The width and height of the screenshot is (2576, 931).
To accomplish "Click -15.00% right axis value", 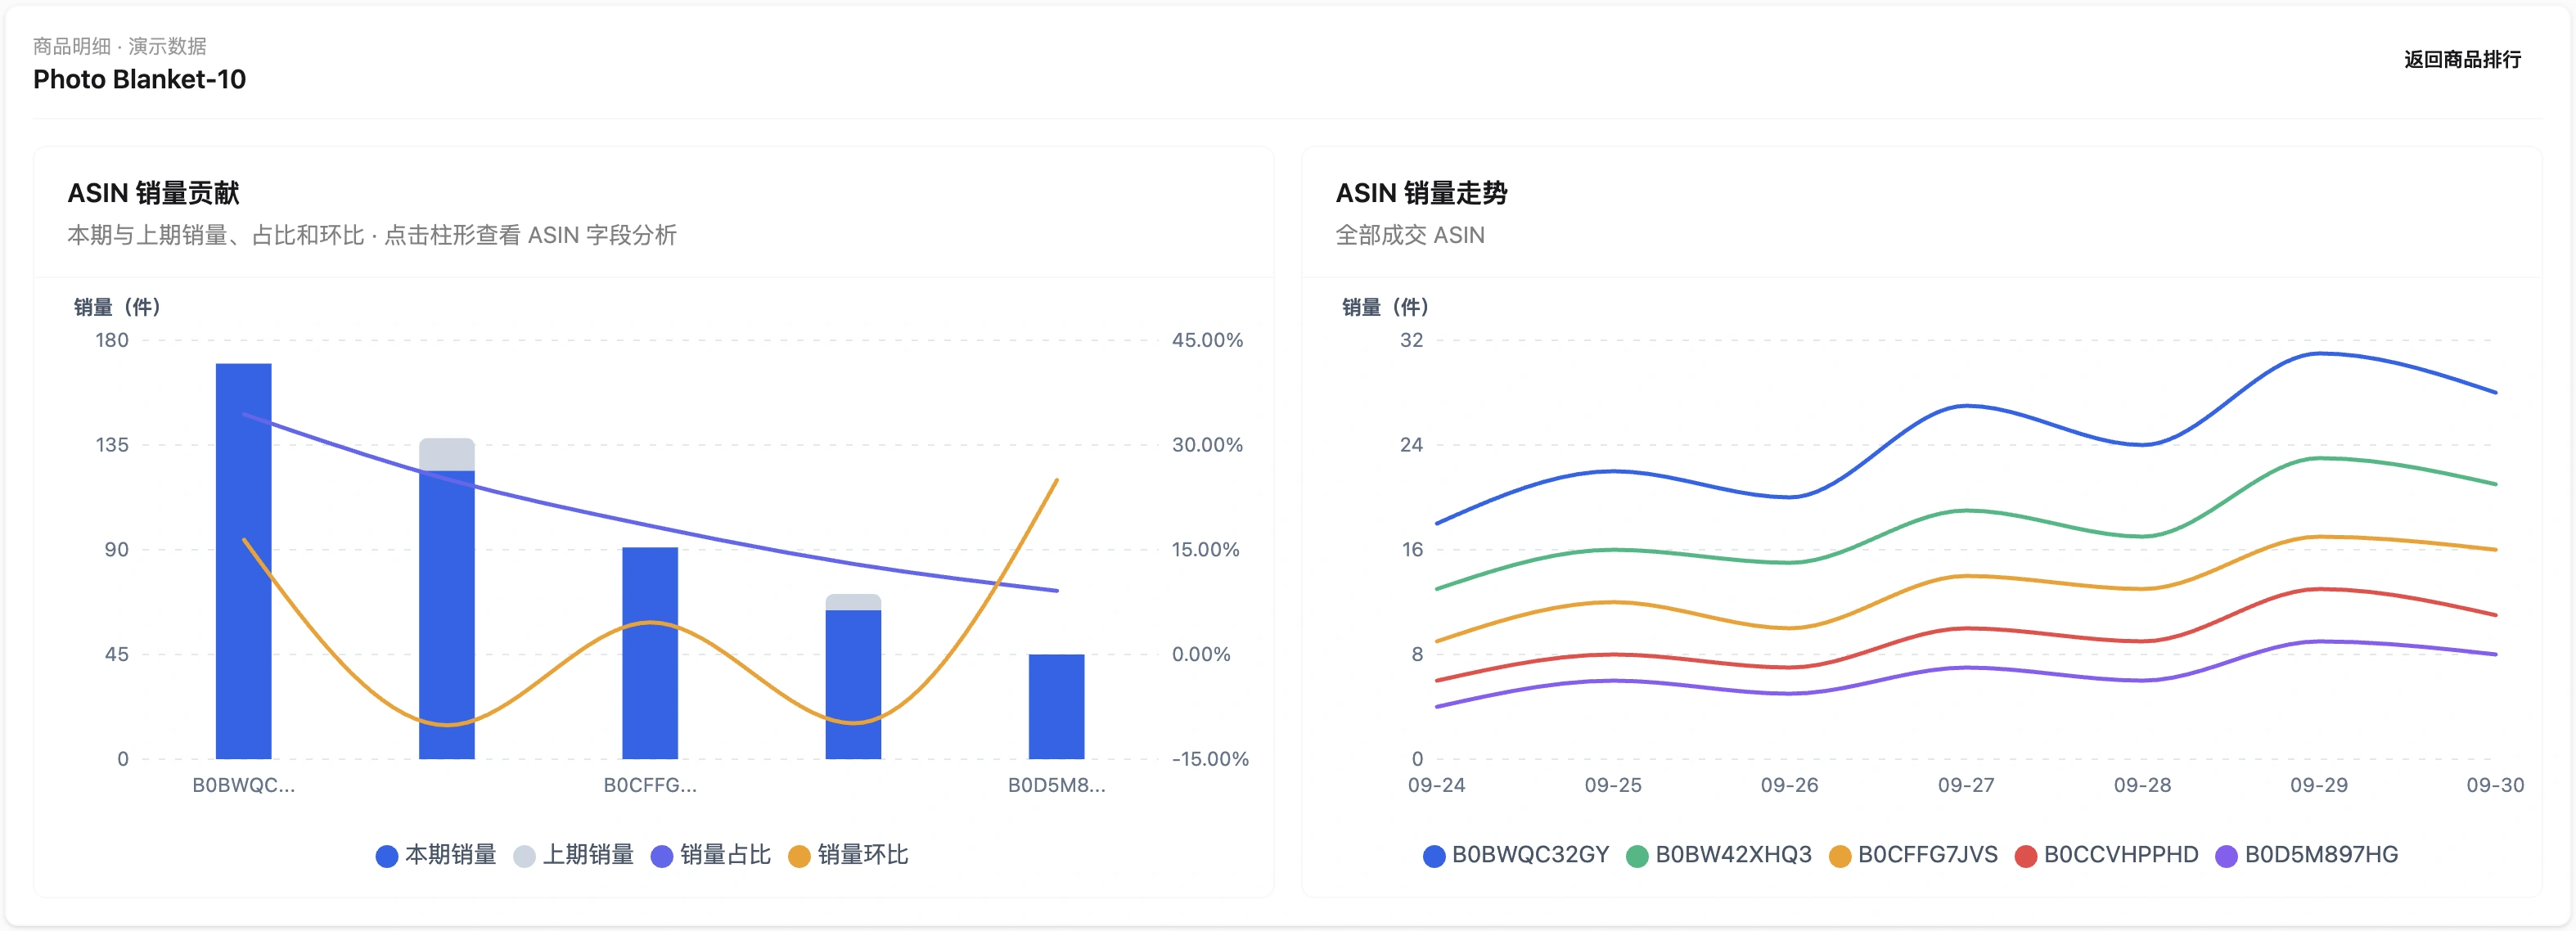I will coord(1210,759).
